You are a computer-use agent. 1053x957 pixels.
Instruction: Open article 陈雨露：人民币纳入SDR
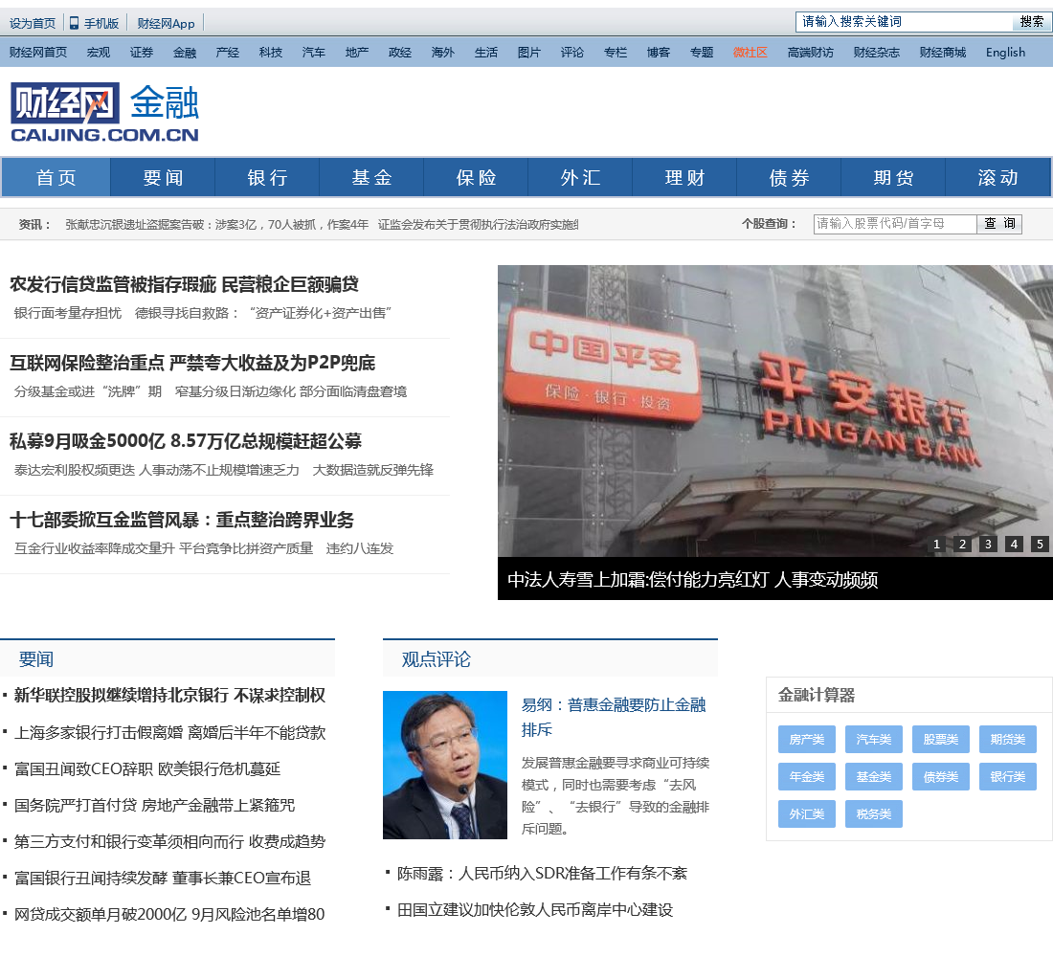click(x=542, y=874)
